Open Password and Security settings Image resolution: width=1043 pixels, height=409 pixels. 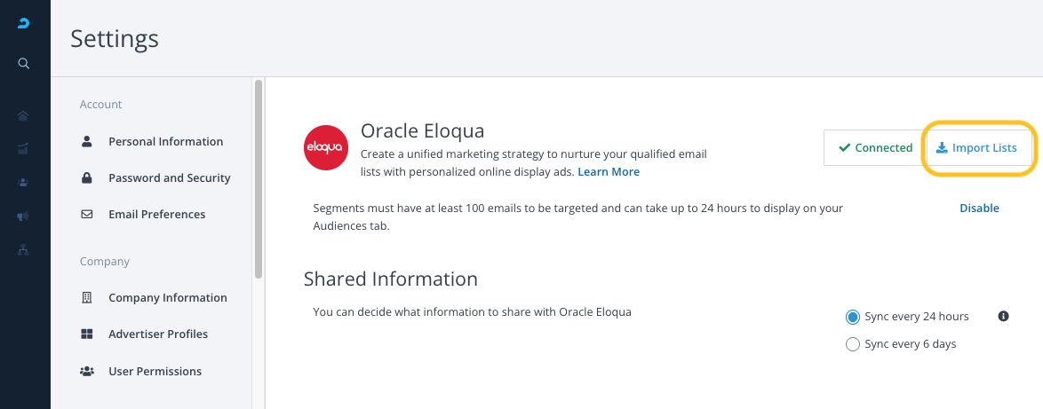(x=169, y=177)
